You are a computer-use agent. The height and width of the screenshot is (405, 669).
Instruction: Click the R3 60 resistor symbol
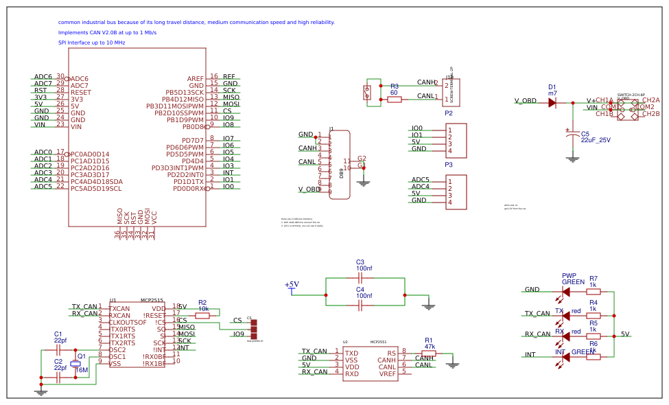(x=393, y=98)
